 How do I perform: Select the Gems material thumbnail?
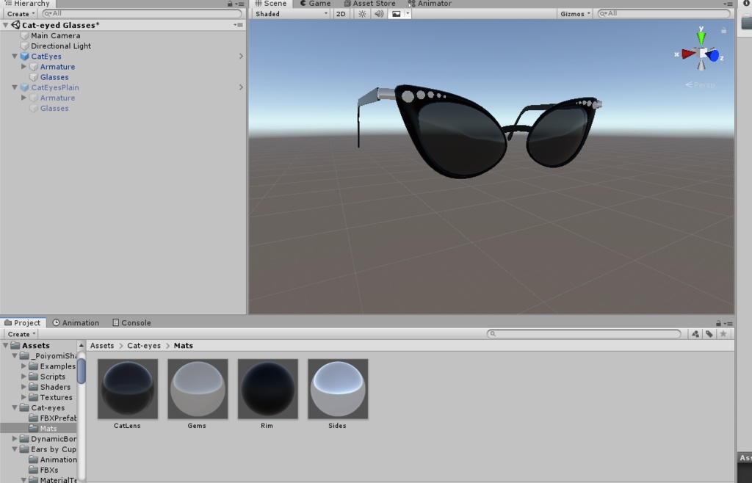pos(197,388)
